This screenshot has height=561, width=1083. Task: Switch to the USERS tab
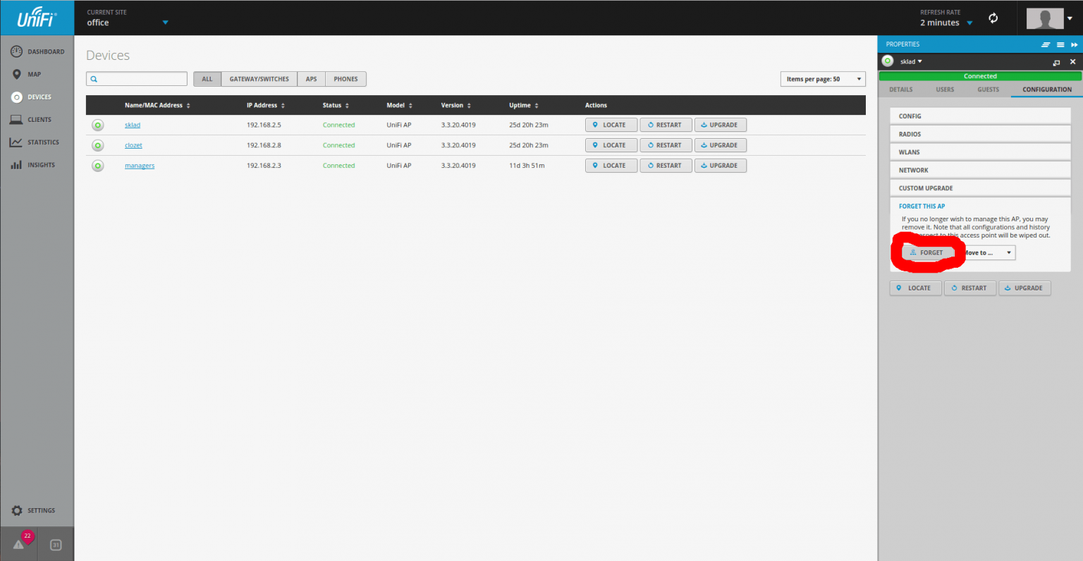point(945,90)
